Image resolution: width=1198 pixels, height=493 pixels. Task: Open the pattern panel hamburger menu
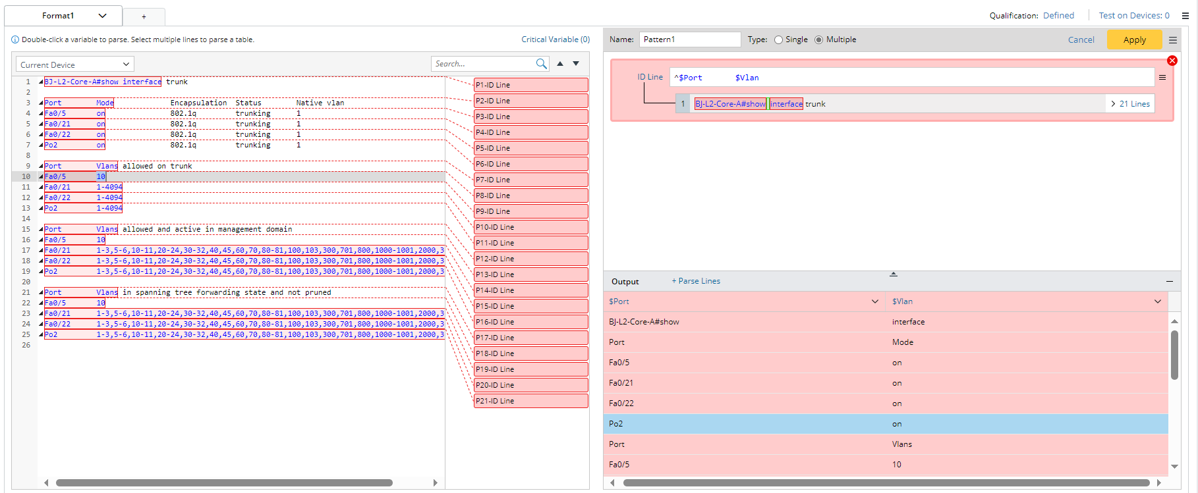point(1173,40)
